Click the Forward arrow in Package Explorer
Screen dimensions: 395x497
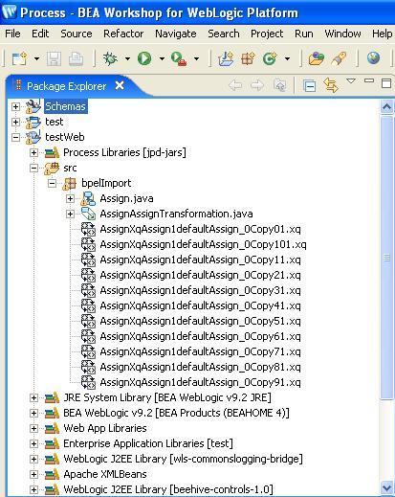(x=257, y=85)
